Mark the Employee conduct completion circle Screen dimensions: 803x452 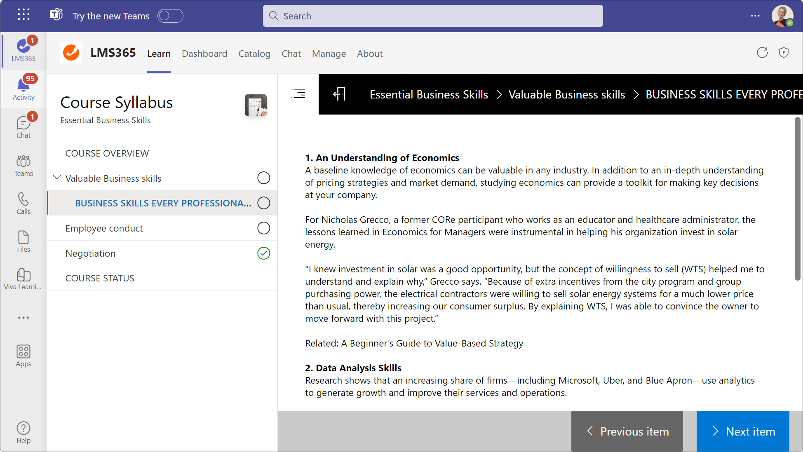pyautogui.click(x=264, y=228)
